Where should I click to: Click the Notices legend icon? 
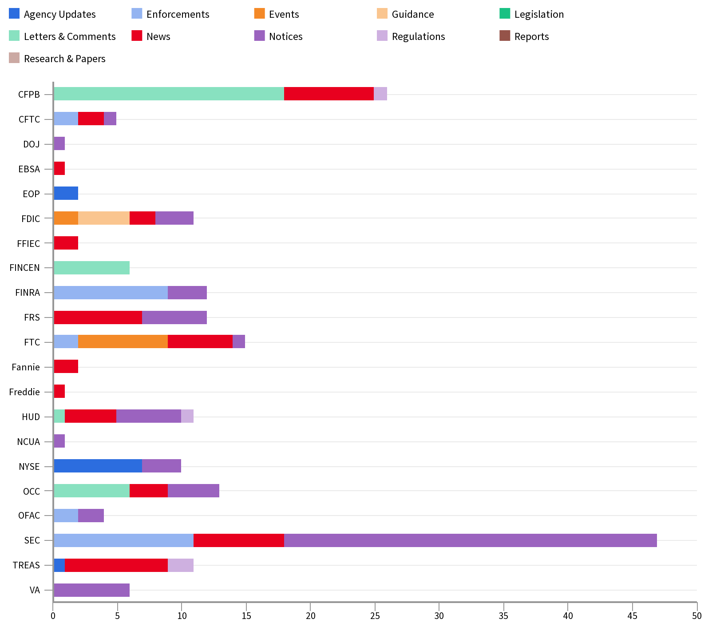(259, 36)
